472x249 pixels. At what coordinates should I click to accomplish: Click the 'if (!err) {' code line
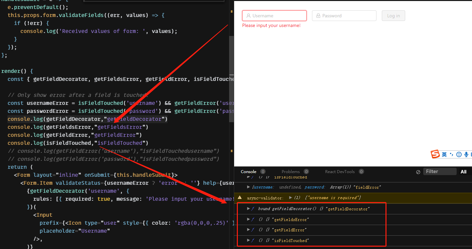tap(32, 23)
